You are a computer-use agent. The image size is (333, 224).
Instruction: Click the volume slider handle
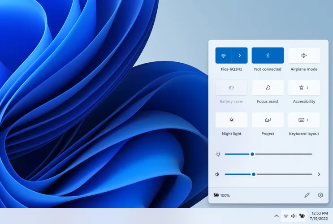click(x=254, y=174)
